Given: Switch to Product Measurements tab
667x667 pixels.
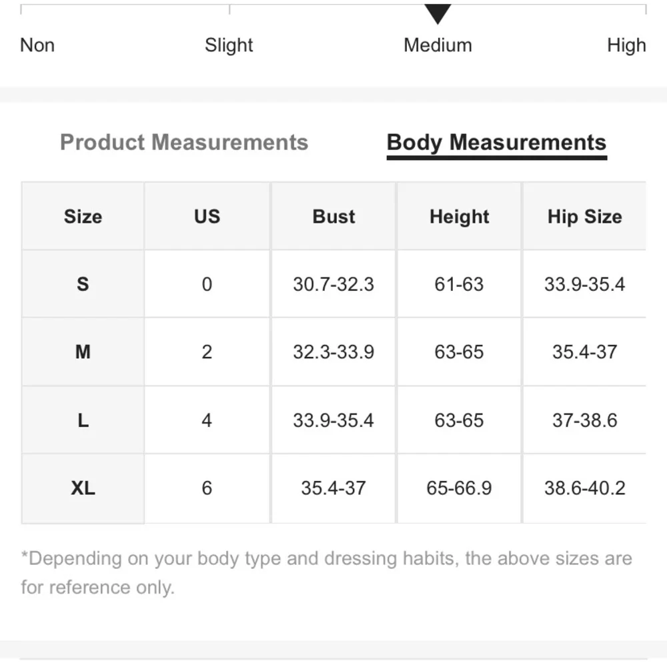Looking at the screenshot, I should click(x=184, y=142).
